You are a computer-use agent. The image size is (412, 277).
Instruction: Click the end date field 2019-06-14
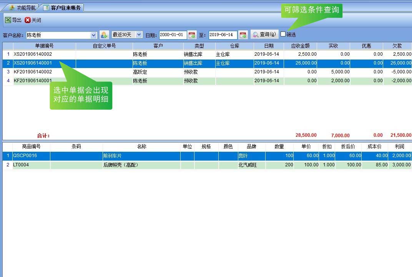[x=223, y=35]
